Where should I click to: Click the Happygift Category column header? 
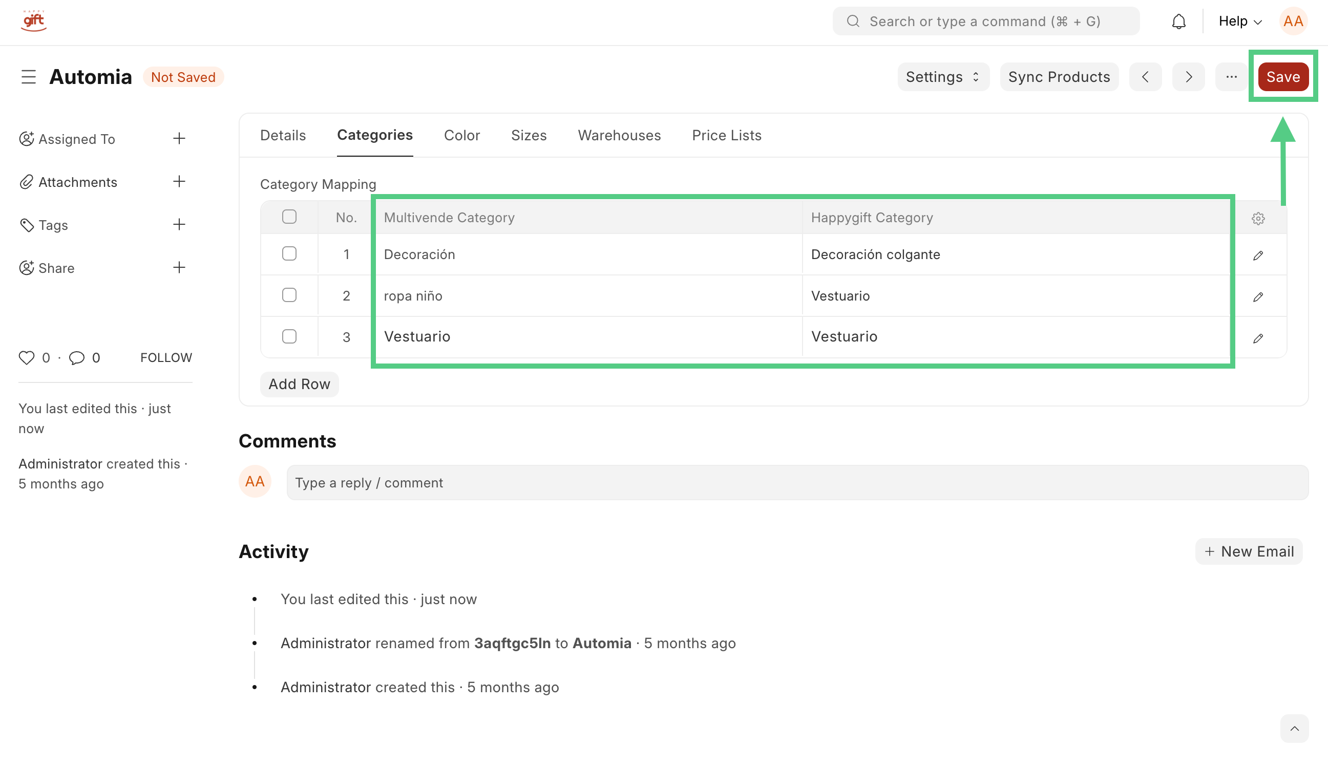click(1017, 218)
